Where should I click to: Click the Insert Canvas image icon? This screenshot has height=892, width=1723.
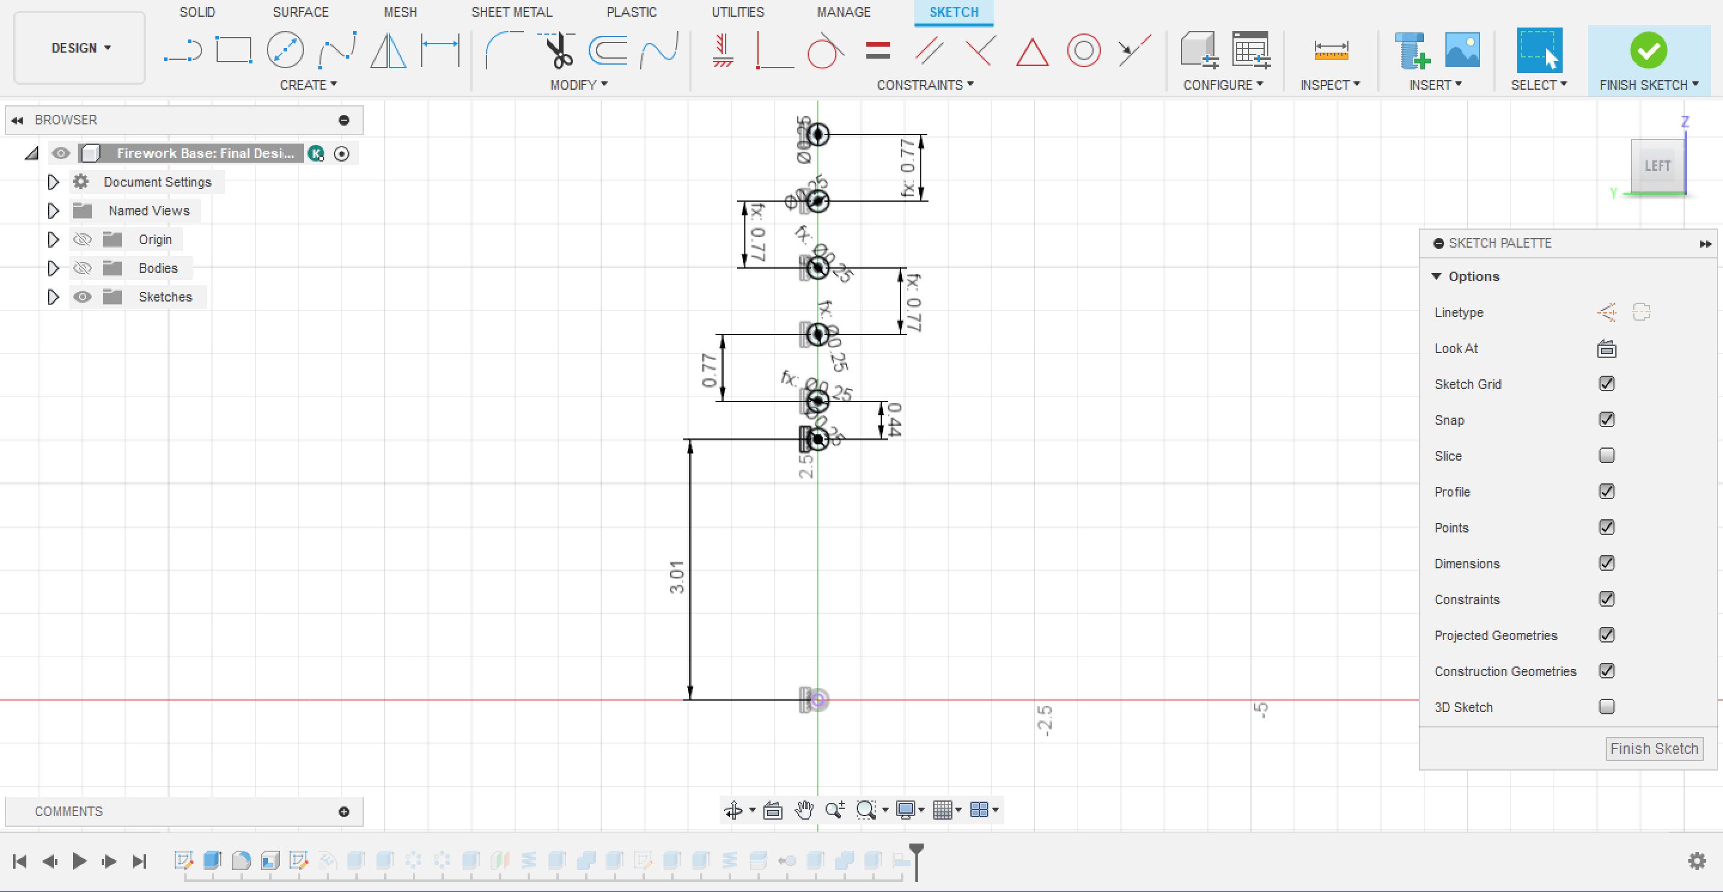(1462, 50)
